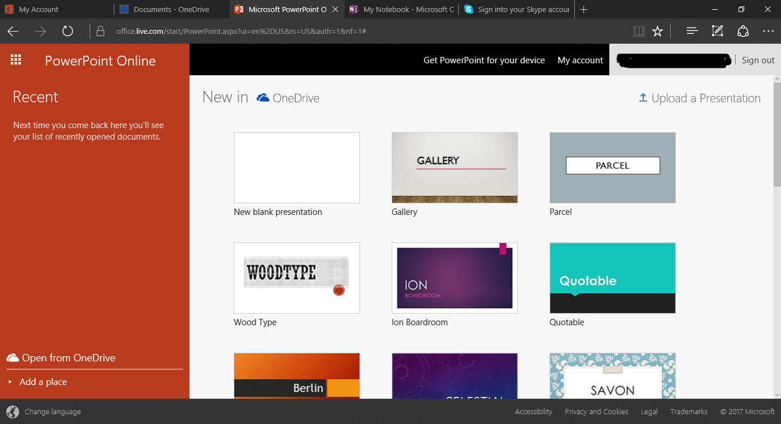Viewport: 781px width, 424px height.
Task: Click the globe Change language icon
Action: tap(12, 411)
